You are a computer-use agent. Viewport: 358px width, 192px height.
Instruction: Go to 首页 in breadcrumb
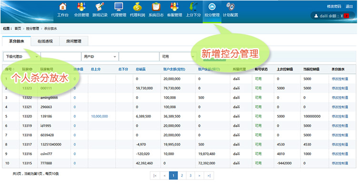click(18, 29)
